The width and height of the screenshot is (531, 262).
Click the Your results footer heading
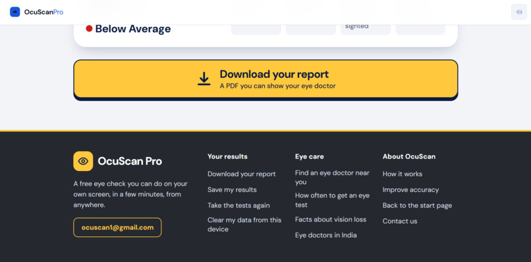click(x=227, y=156)
